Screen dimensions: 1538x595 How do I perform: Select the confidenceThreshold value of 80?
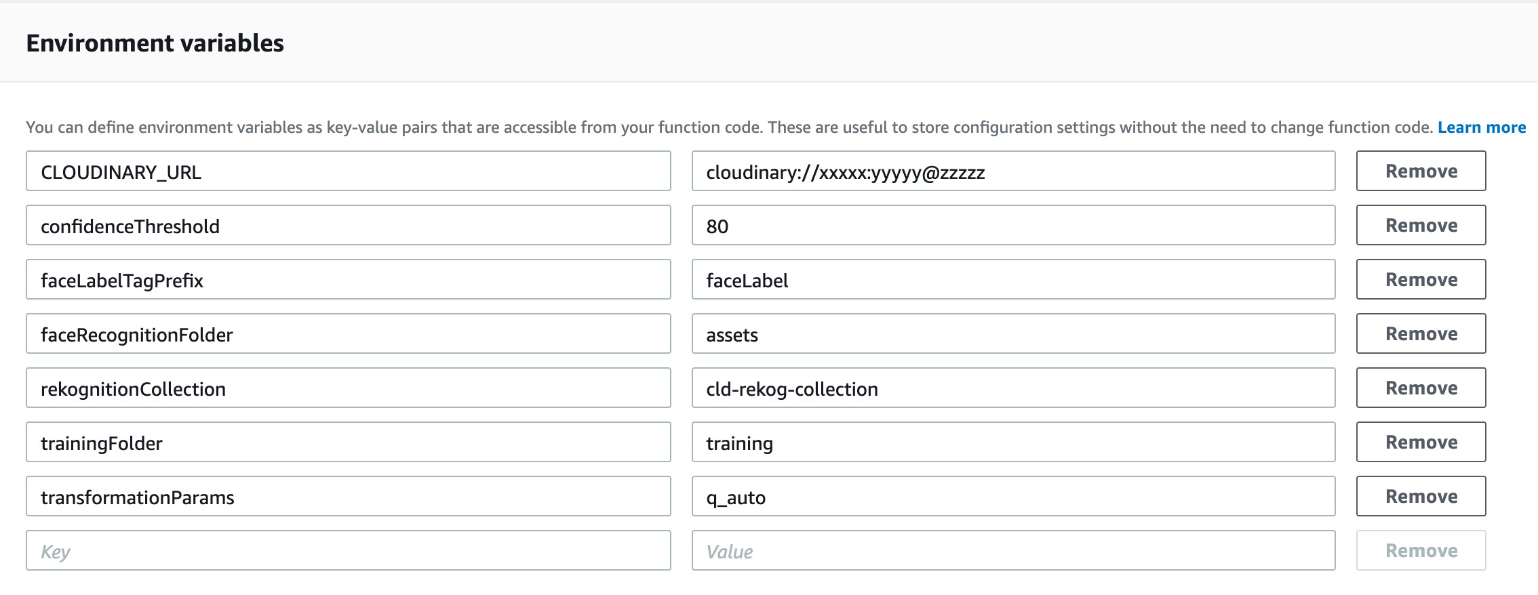(1013, 225)
